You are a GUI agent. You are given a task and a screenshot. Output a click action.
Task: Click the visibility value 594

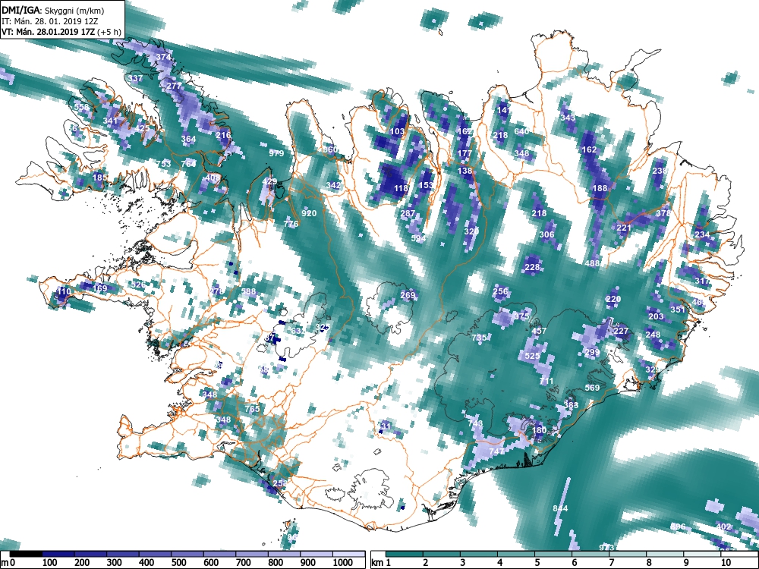tap(418, 238)
